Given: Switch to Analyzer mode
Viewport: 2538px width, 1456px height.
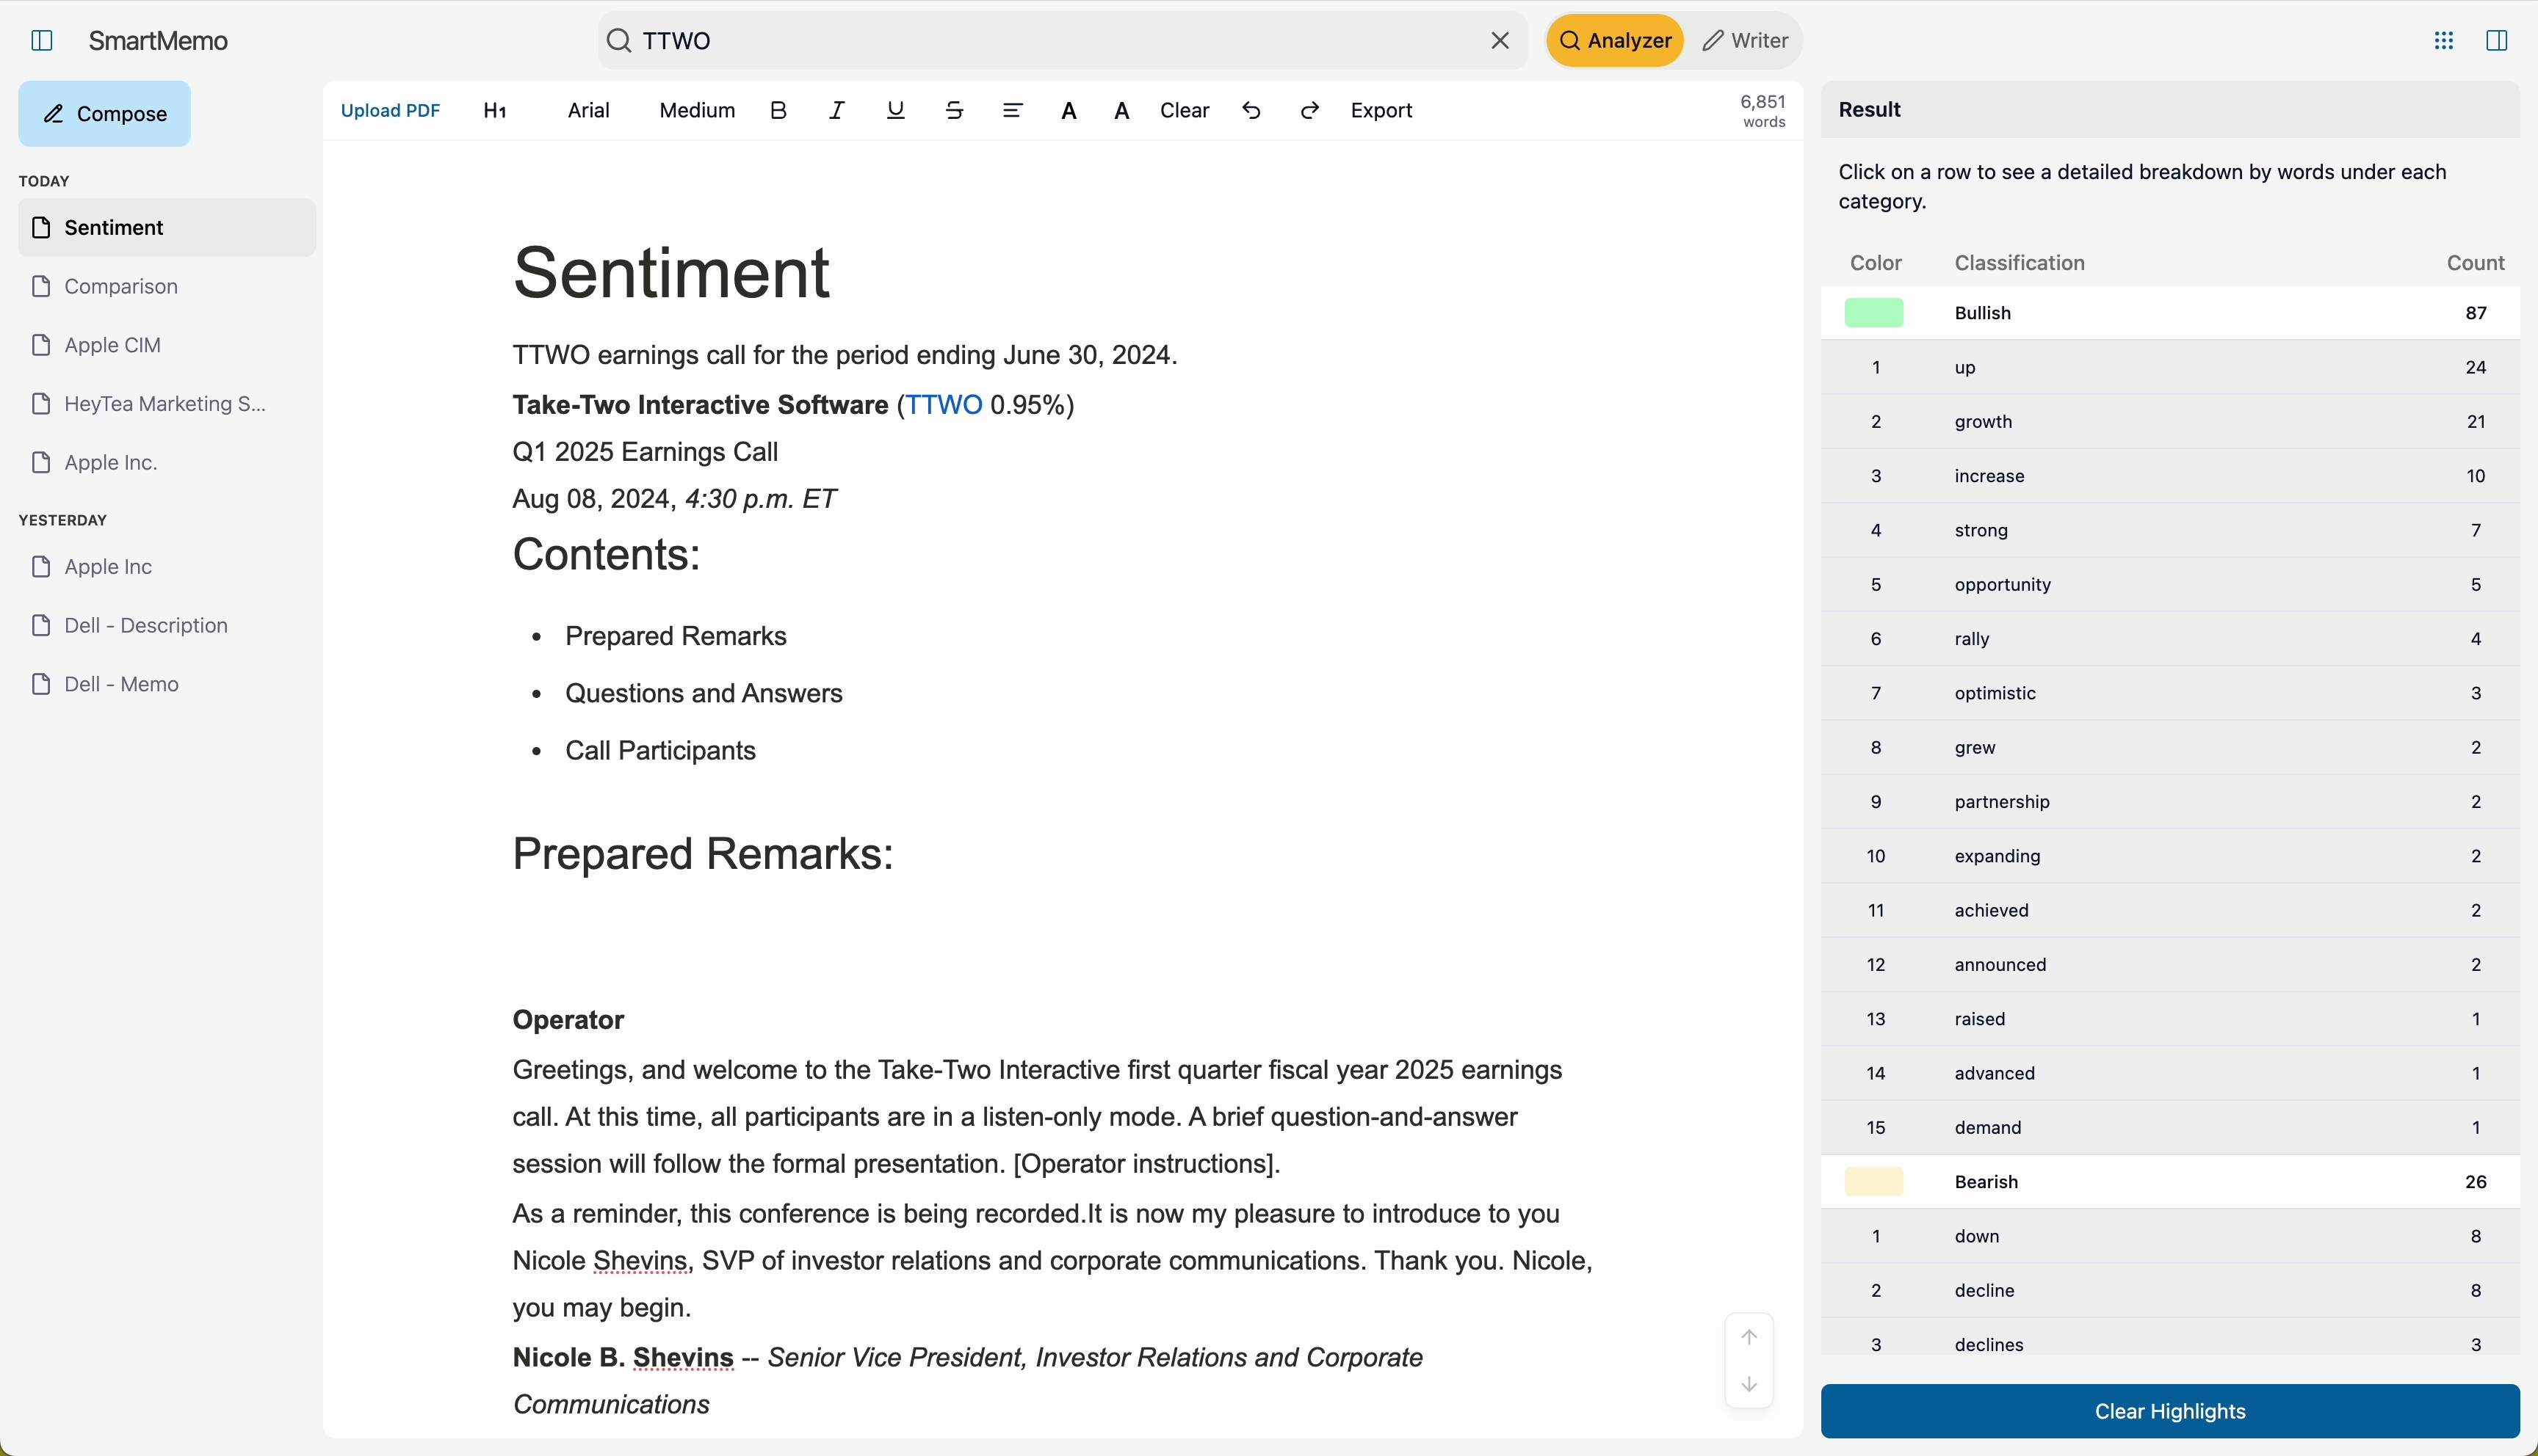Looking at the screenshot, I should click(1615, 40).
